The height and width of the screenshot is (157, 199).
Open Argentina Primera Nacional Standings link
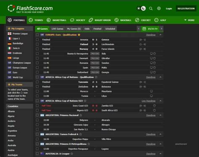pos(151,115)
